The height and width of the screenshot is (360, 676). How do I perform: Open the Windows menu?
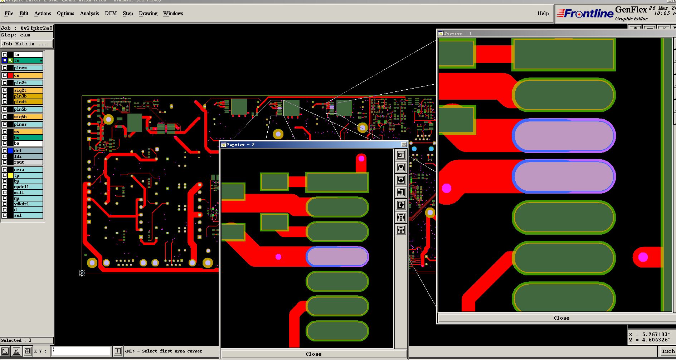coord(173,13)
